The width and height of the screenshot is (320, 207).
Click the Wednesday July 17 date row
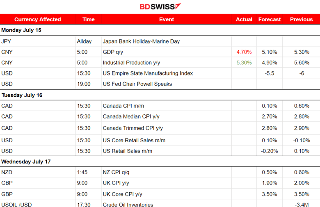tap(26, 162)
